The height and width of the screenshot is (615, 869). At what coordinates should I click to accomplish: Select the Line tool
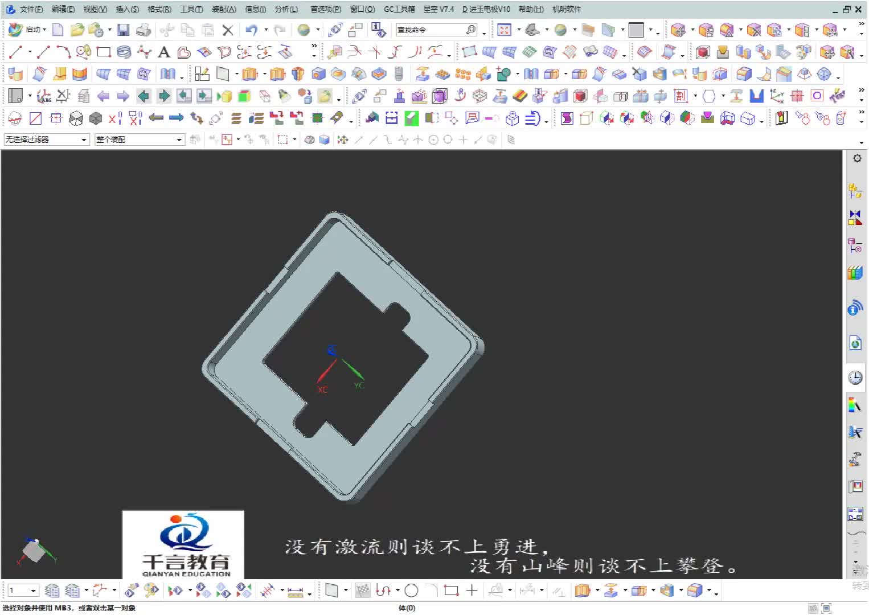pyautogui.click(x=15, y=52)
